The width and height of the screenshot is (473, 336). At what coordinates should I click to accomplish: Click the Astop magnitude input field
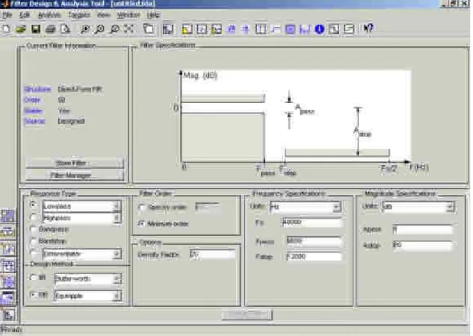(x=423, y=246)
